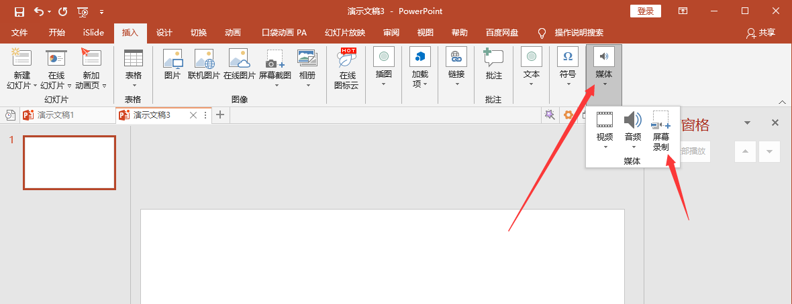Click the orange gear settings icon

pyautogui.click(x=568, y=115)
